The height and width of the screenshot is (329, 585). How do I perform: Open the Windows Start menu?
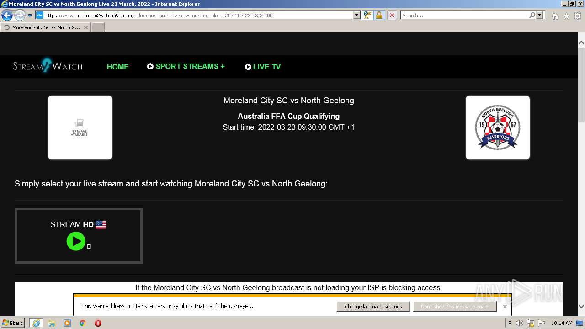(12, 323)
